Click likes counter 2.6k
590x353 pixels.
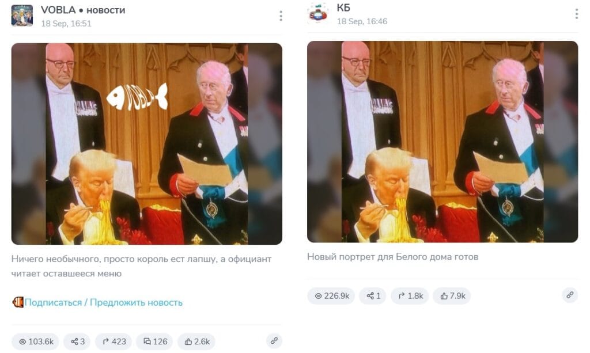pyautogui.click(x=196, y=341)
